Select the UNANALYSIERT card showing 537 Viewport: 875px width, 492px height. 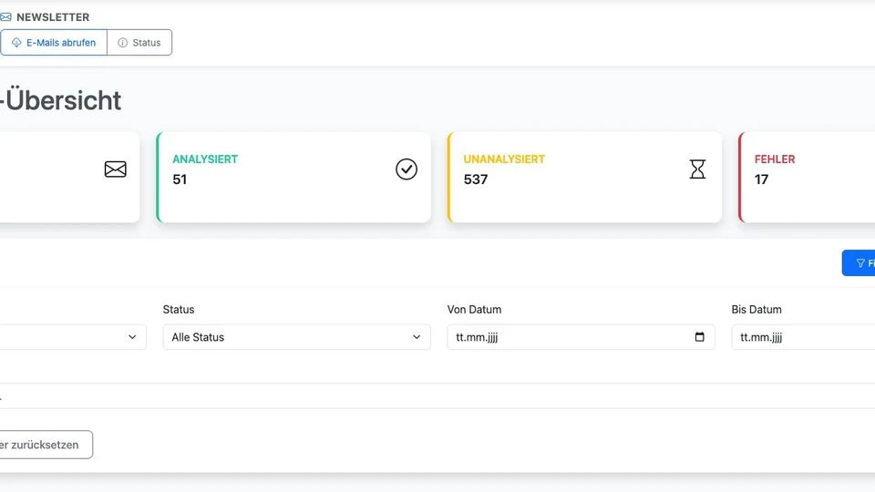point(584,178)
